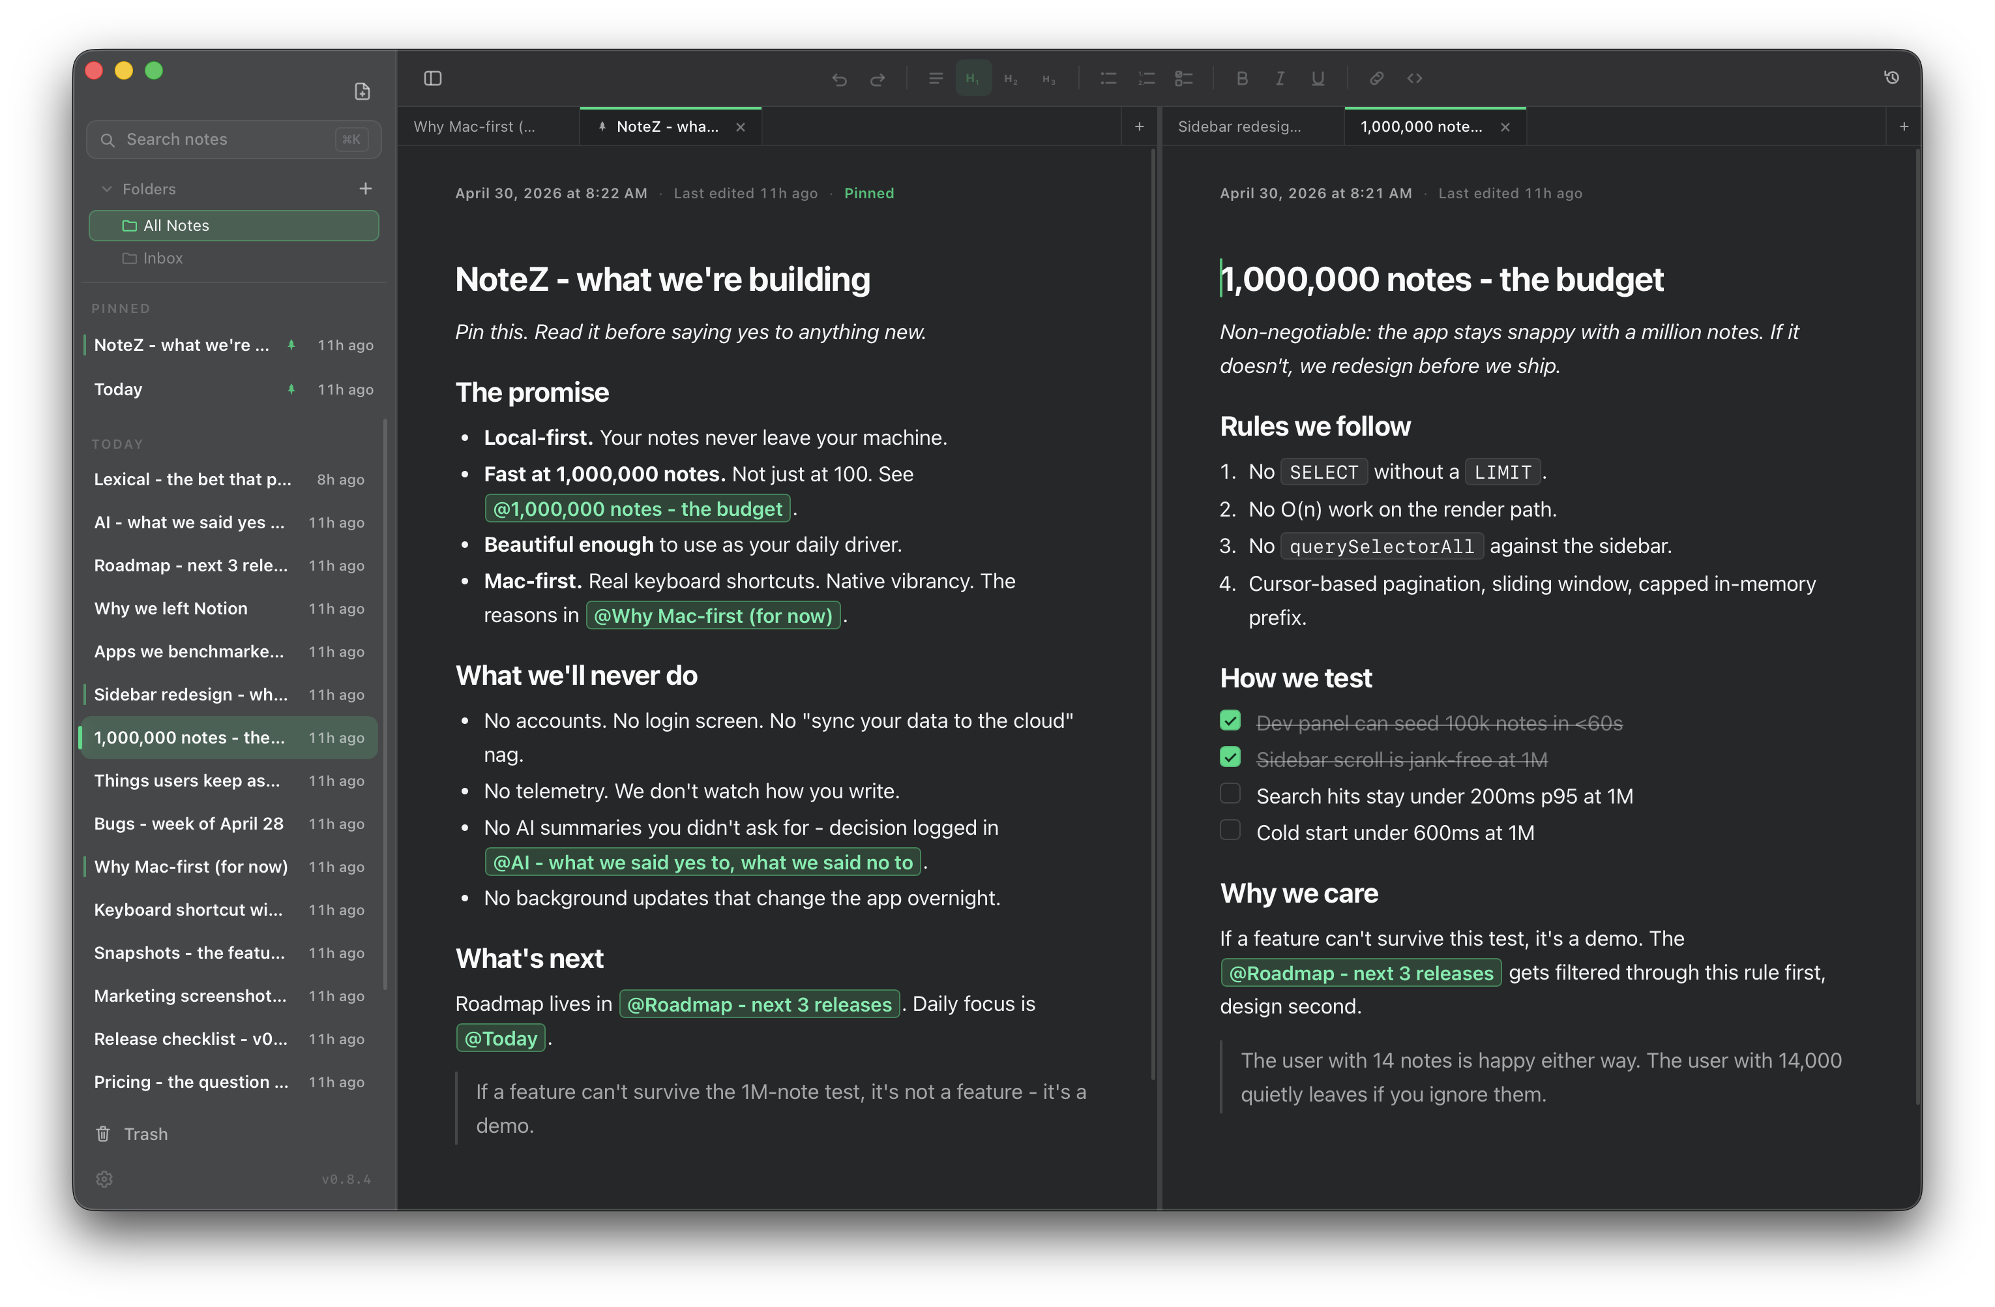Viewport: 1995px width, 1307px height.
Task: Create a new note with the sidebar icon
Action: 362,91
